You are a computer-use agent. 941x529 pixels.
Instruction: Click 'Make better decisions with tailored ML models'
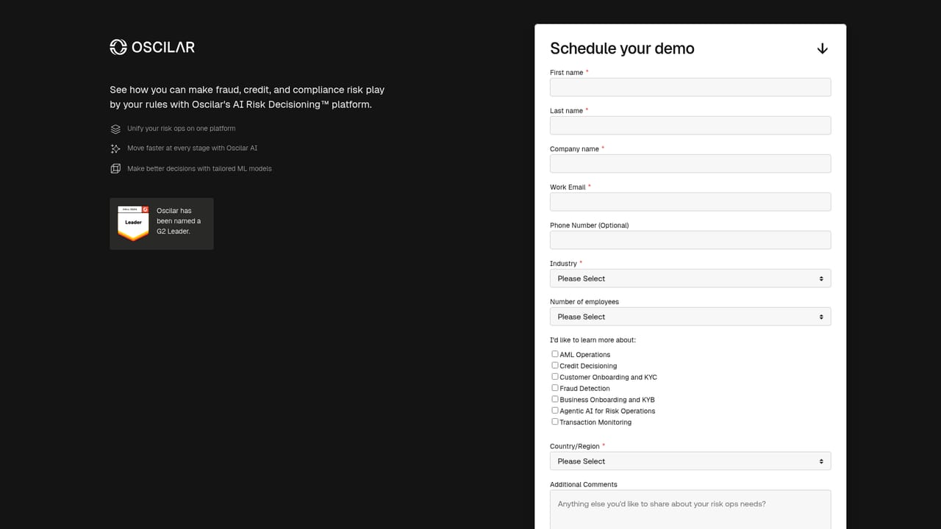(x=199, y=168)
